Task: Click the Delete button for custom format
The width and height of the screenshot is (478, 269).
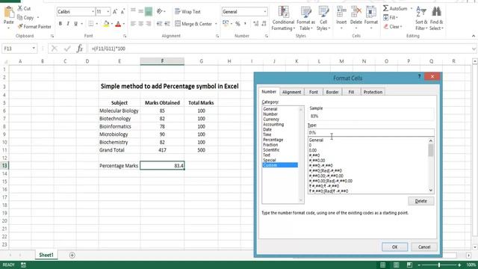Action: 421,201
